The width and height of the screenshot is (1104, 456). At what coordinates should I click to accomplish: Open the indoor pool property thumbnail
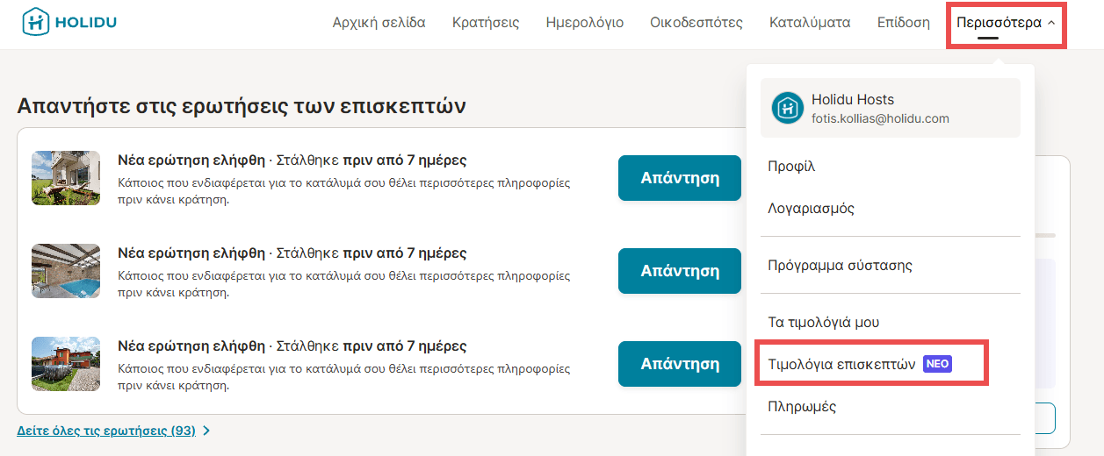pos(66,271)
